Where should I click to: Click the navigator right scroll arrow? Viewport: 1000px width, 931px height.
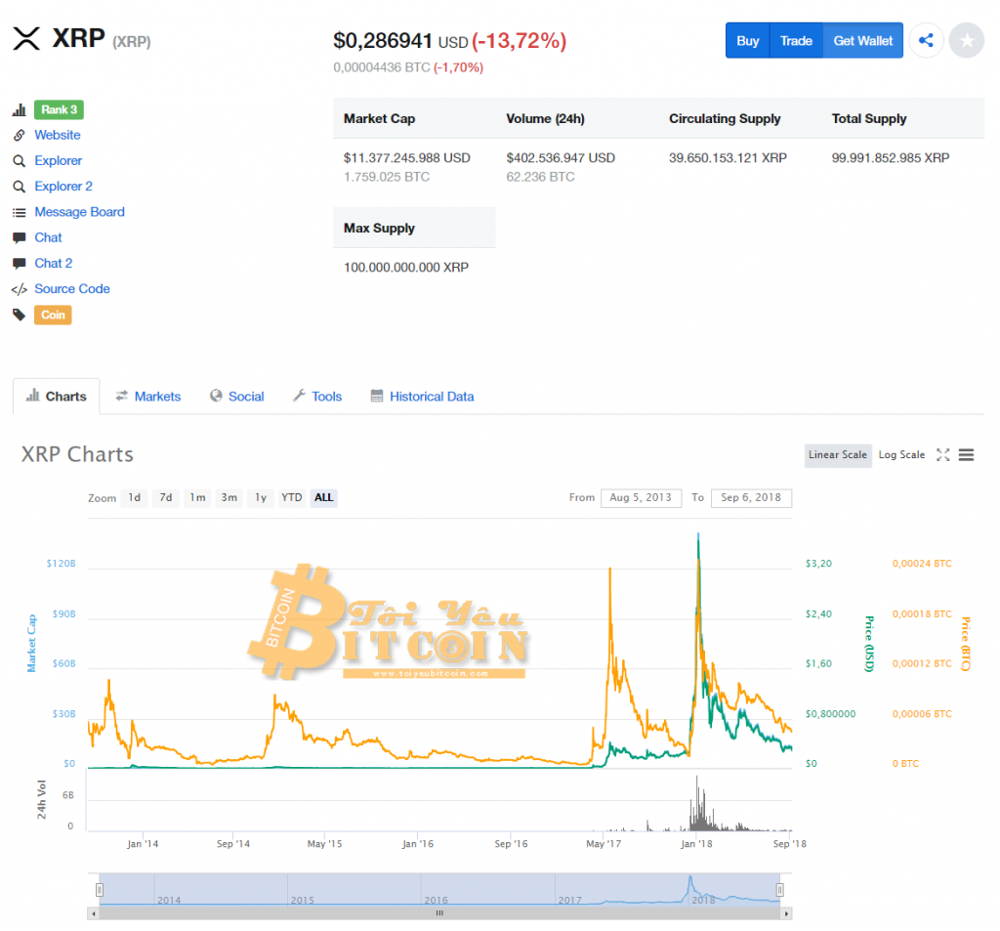(786, 913)
